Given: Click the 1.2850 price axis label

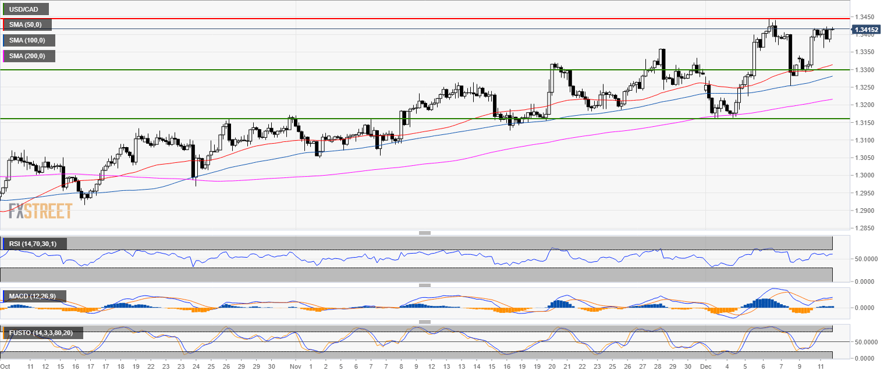Looking at the screenshot, I should tap(861, 228).
